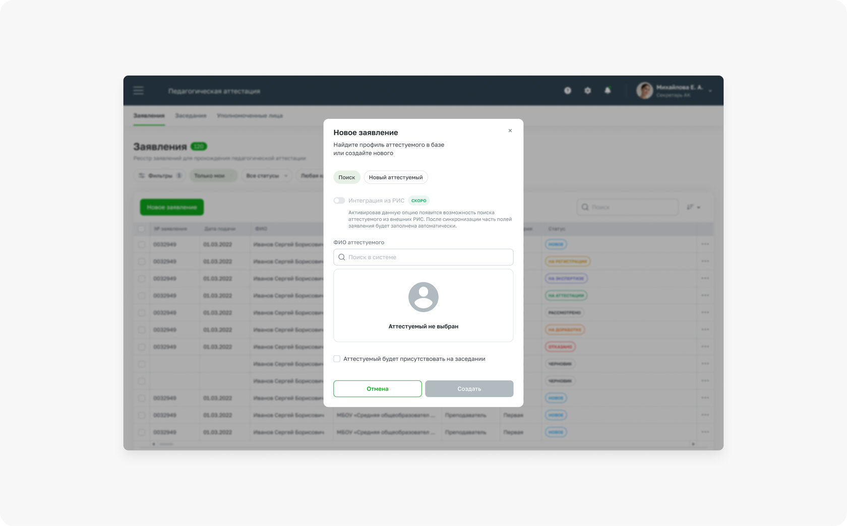Expand the Все статусы dropdown
This screenshot has width=847, height=526.
pos(267,176)
